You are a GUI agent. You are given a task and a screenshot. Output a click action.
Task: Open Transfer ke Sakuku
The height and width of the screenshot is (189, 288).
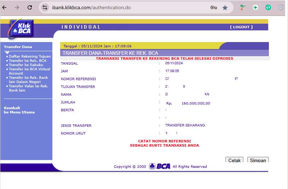pyautogui.click(x=26, y=65)
